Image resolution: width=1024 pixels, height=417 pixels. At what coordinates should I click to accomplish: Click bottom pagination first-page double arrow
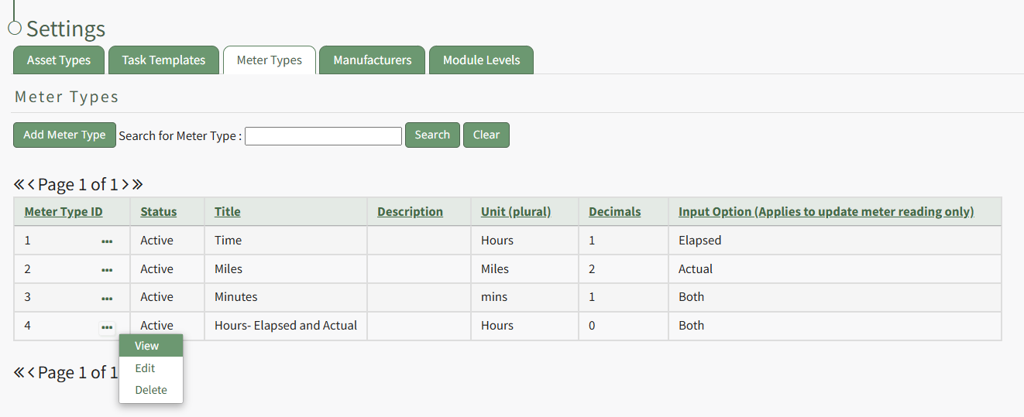tap(19, 373)
